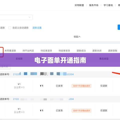Click the 实收款 column header
The height and width of the screenshot is (120, 120).
(19, 59)
